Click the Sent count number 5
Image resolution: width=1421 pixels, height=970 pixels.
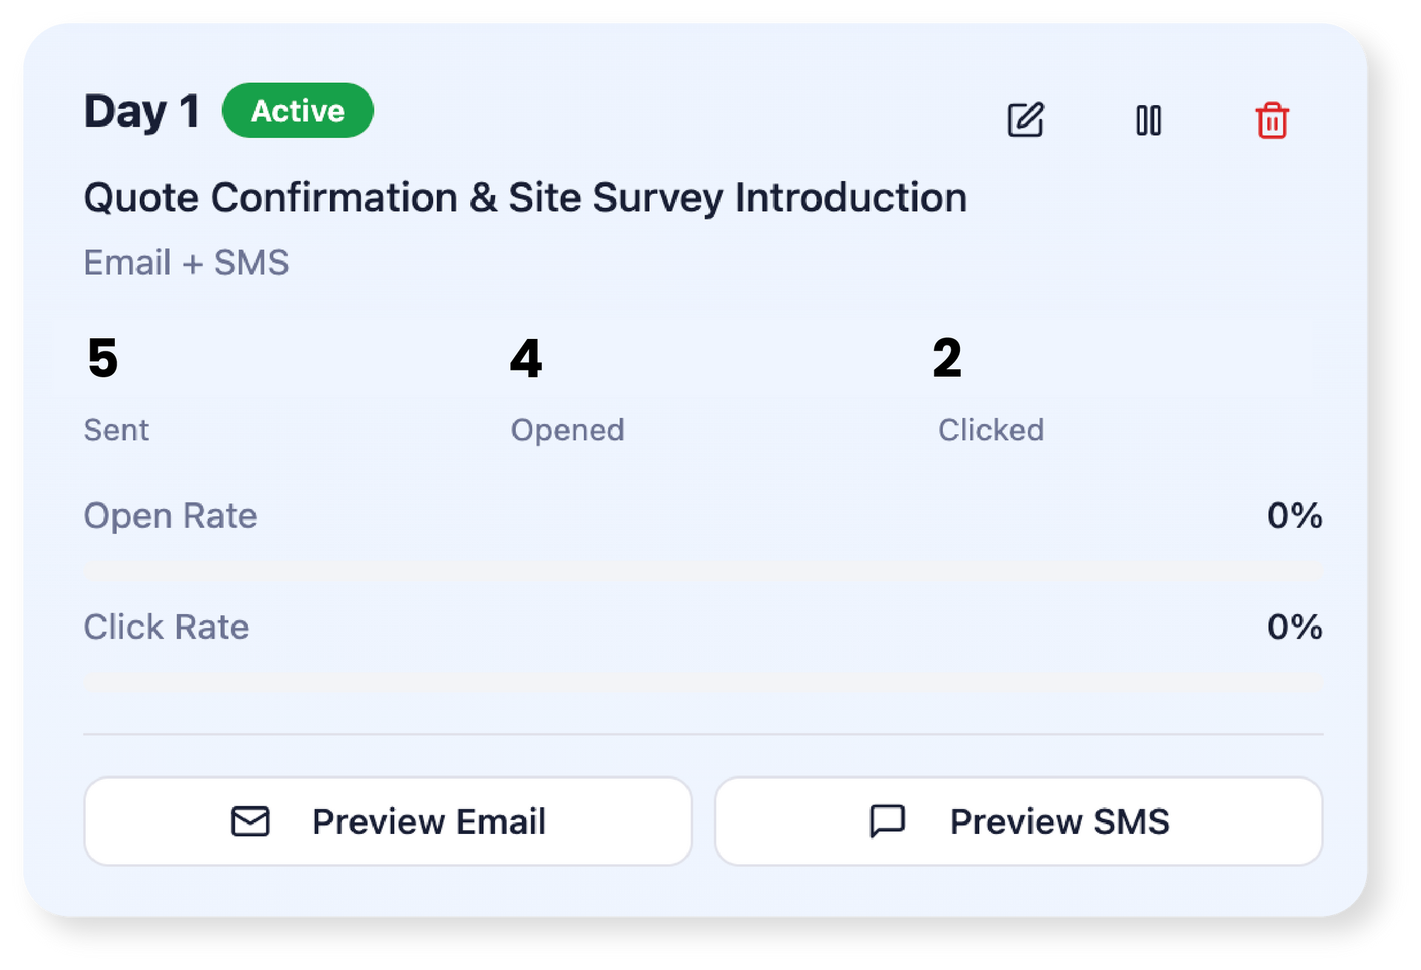pyautogui.click(x=103, y=358)
